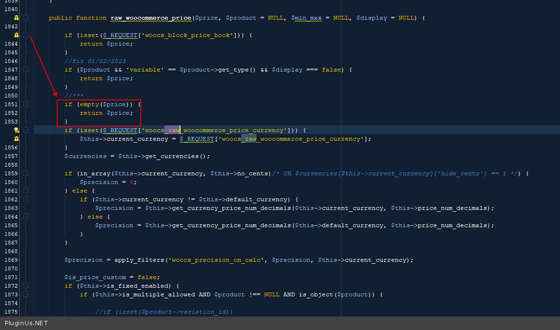This screenshot has height=330, width=560.
Task: Click the warning icon beside the current_currency assignment line
Action: 16,139
